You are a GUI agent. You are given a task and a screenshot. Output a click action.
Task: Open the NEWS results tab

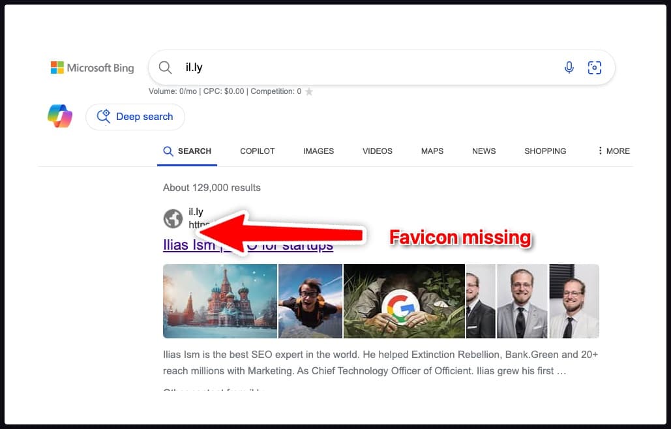pyautogui.click(x=484, y=151)
